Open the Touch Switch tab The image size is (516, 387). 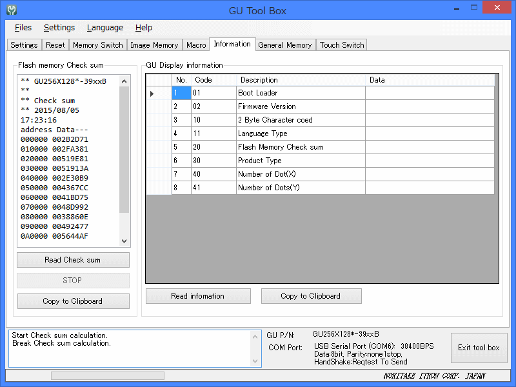click(x=342, y=45)
